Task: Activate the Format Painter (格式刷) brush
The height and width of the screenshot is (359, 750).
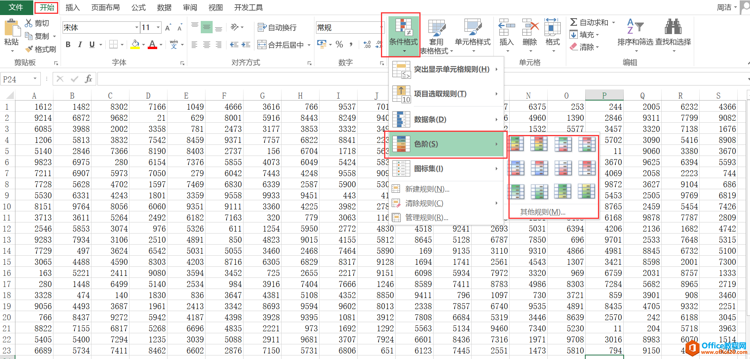Action: coord(29,49)
